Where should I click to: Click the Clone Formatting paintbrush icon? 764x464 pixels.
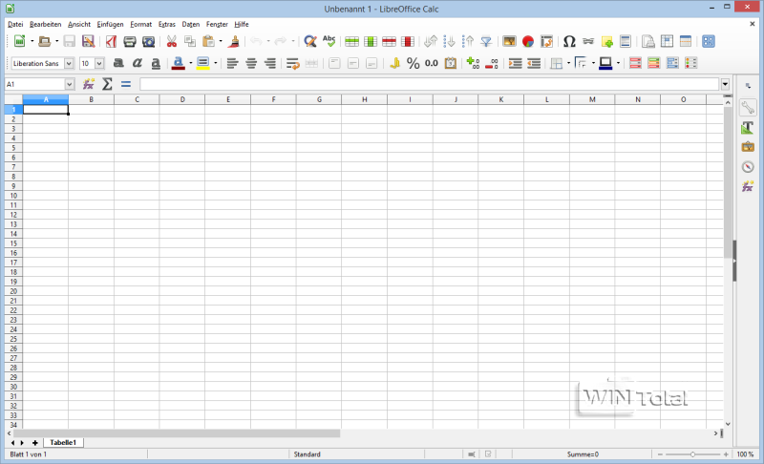[234, 41]
